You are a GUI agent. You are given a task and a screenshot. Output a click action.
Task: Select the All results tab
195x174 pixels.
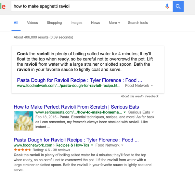(x=16, y=23)
